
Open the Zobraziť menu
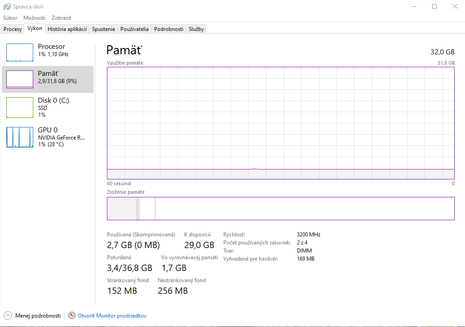[x=62, y=18]
